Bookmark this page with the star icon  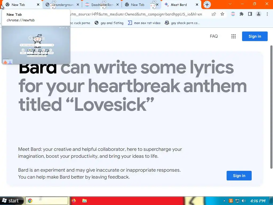coord(222,14)
